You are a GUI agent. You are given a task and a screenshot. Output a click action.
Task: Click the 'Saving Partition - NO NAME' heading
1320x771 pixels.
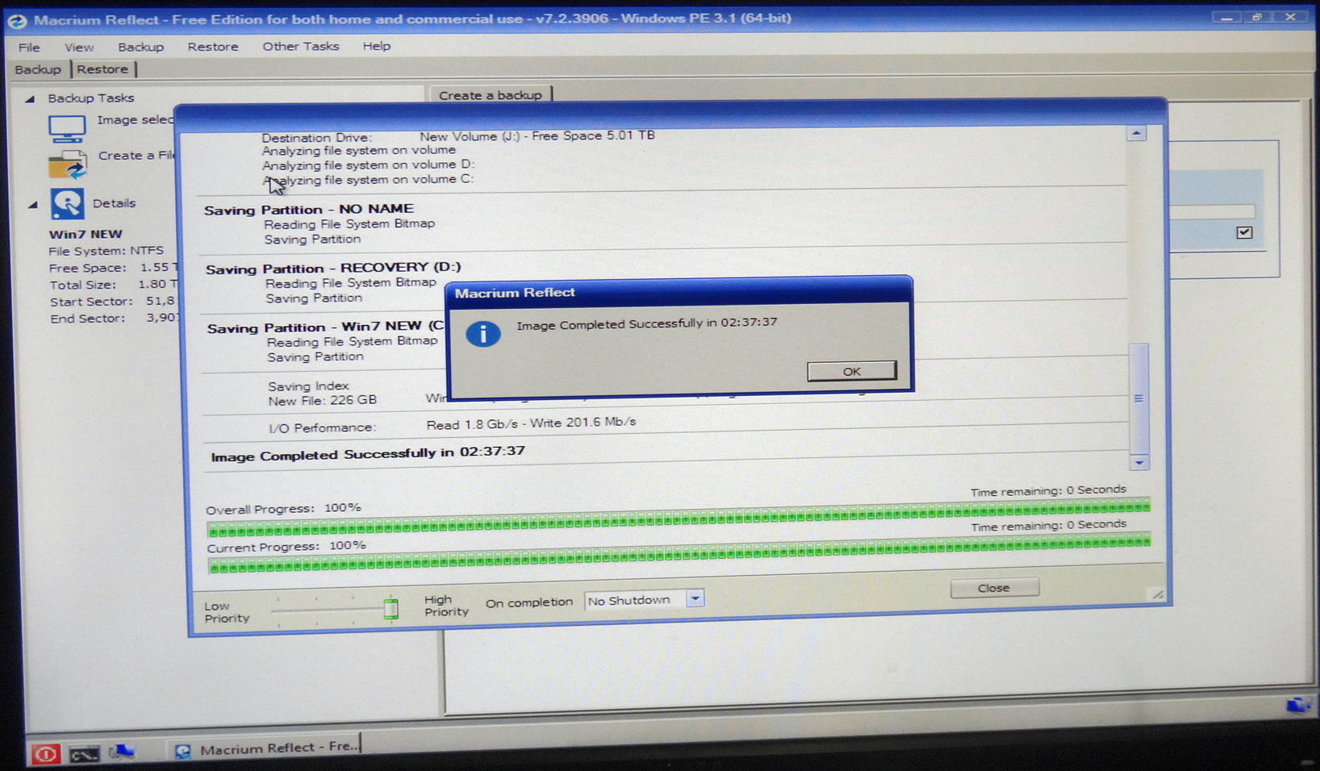tap(309, 210)
